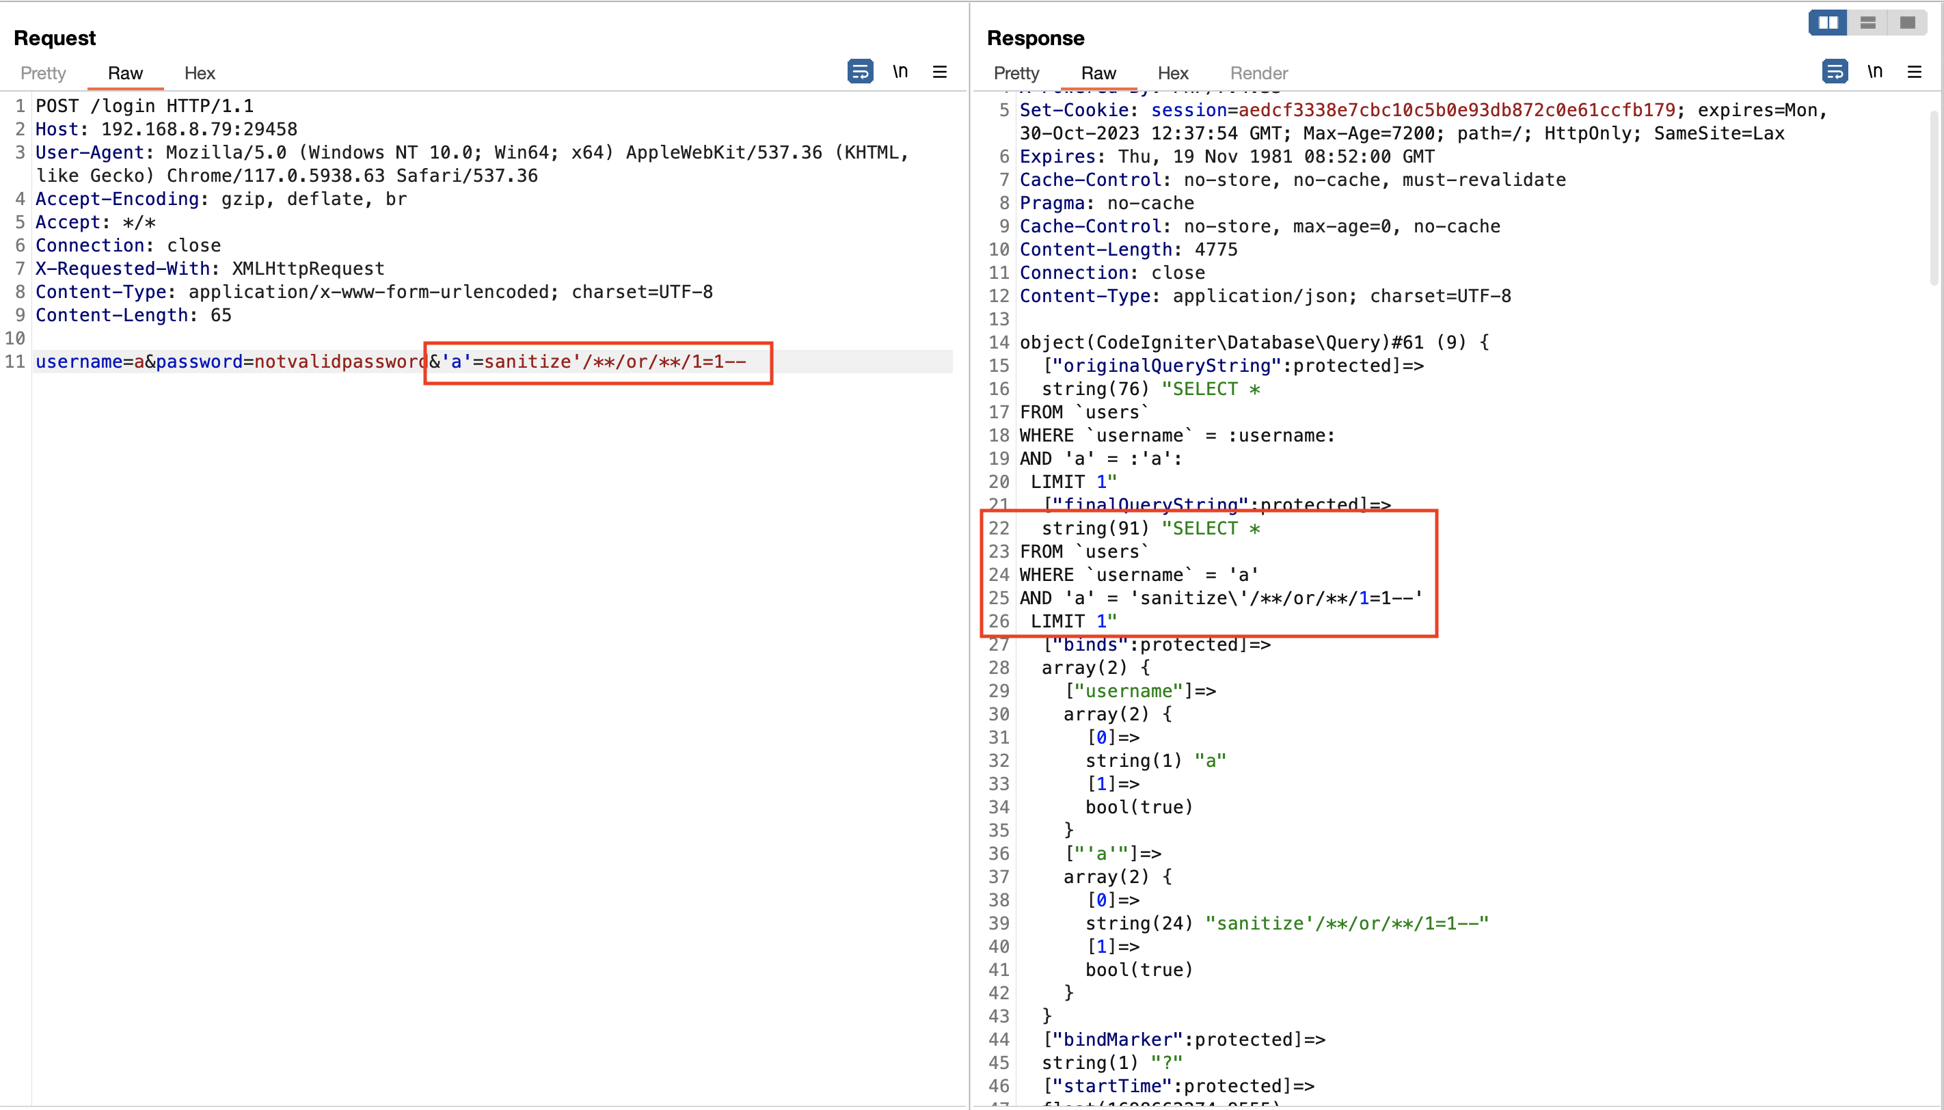Switch Response view to Raw tab
The image size is (1944, 1110).
pos(1098,73)
